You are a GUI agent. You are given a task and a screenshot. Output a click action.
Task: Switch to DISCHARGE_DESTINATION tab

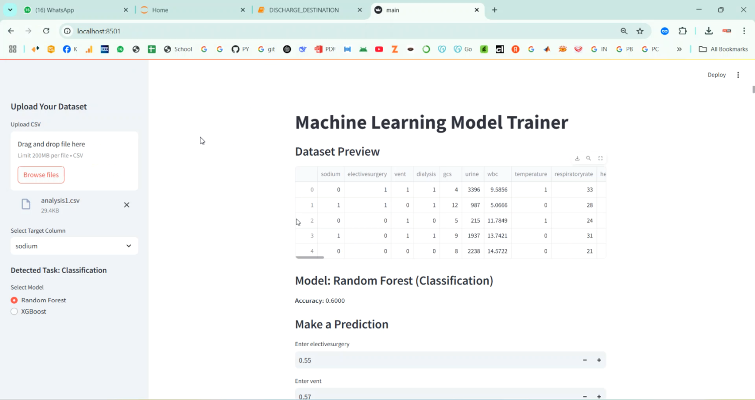pyautogui.click(x=304, y=10)
